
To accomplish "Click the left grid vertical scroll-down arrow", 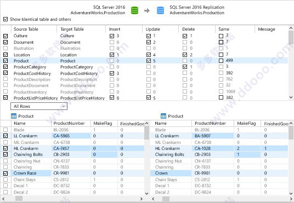I will (x=147, y=194).
